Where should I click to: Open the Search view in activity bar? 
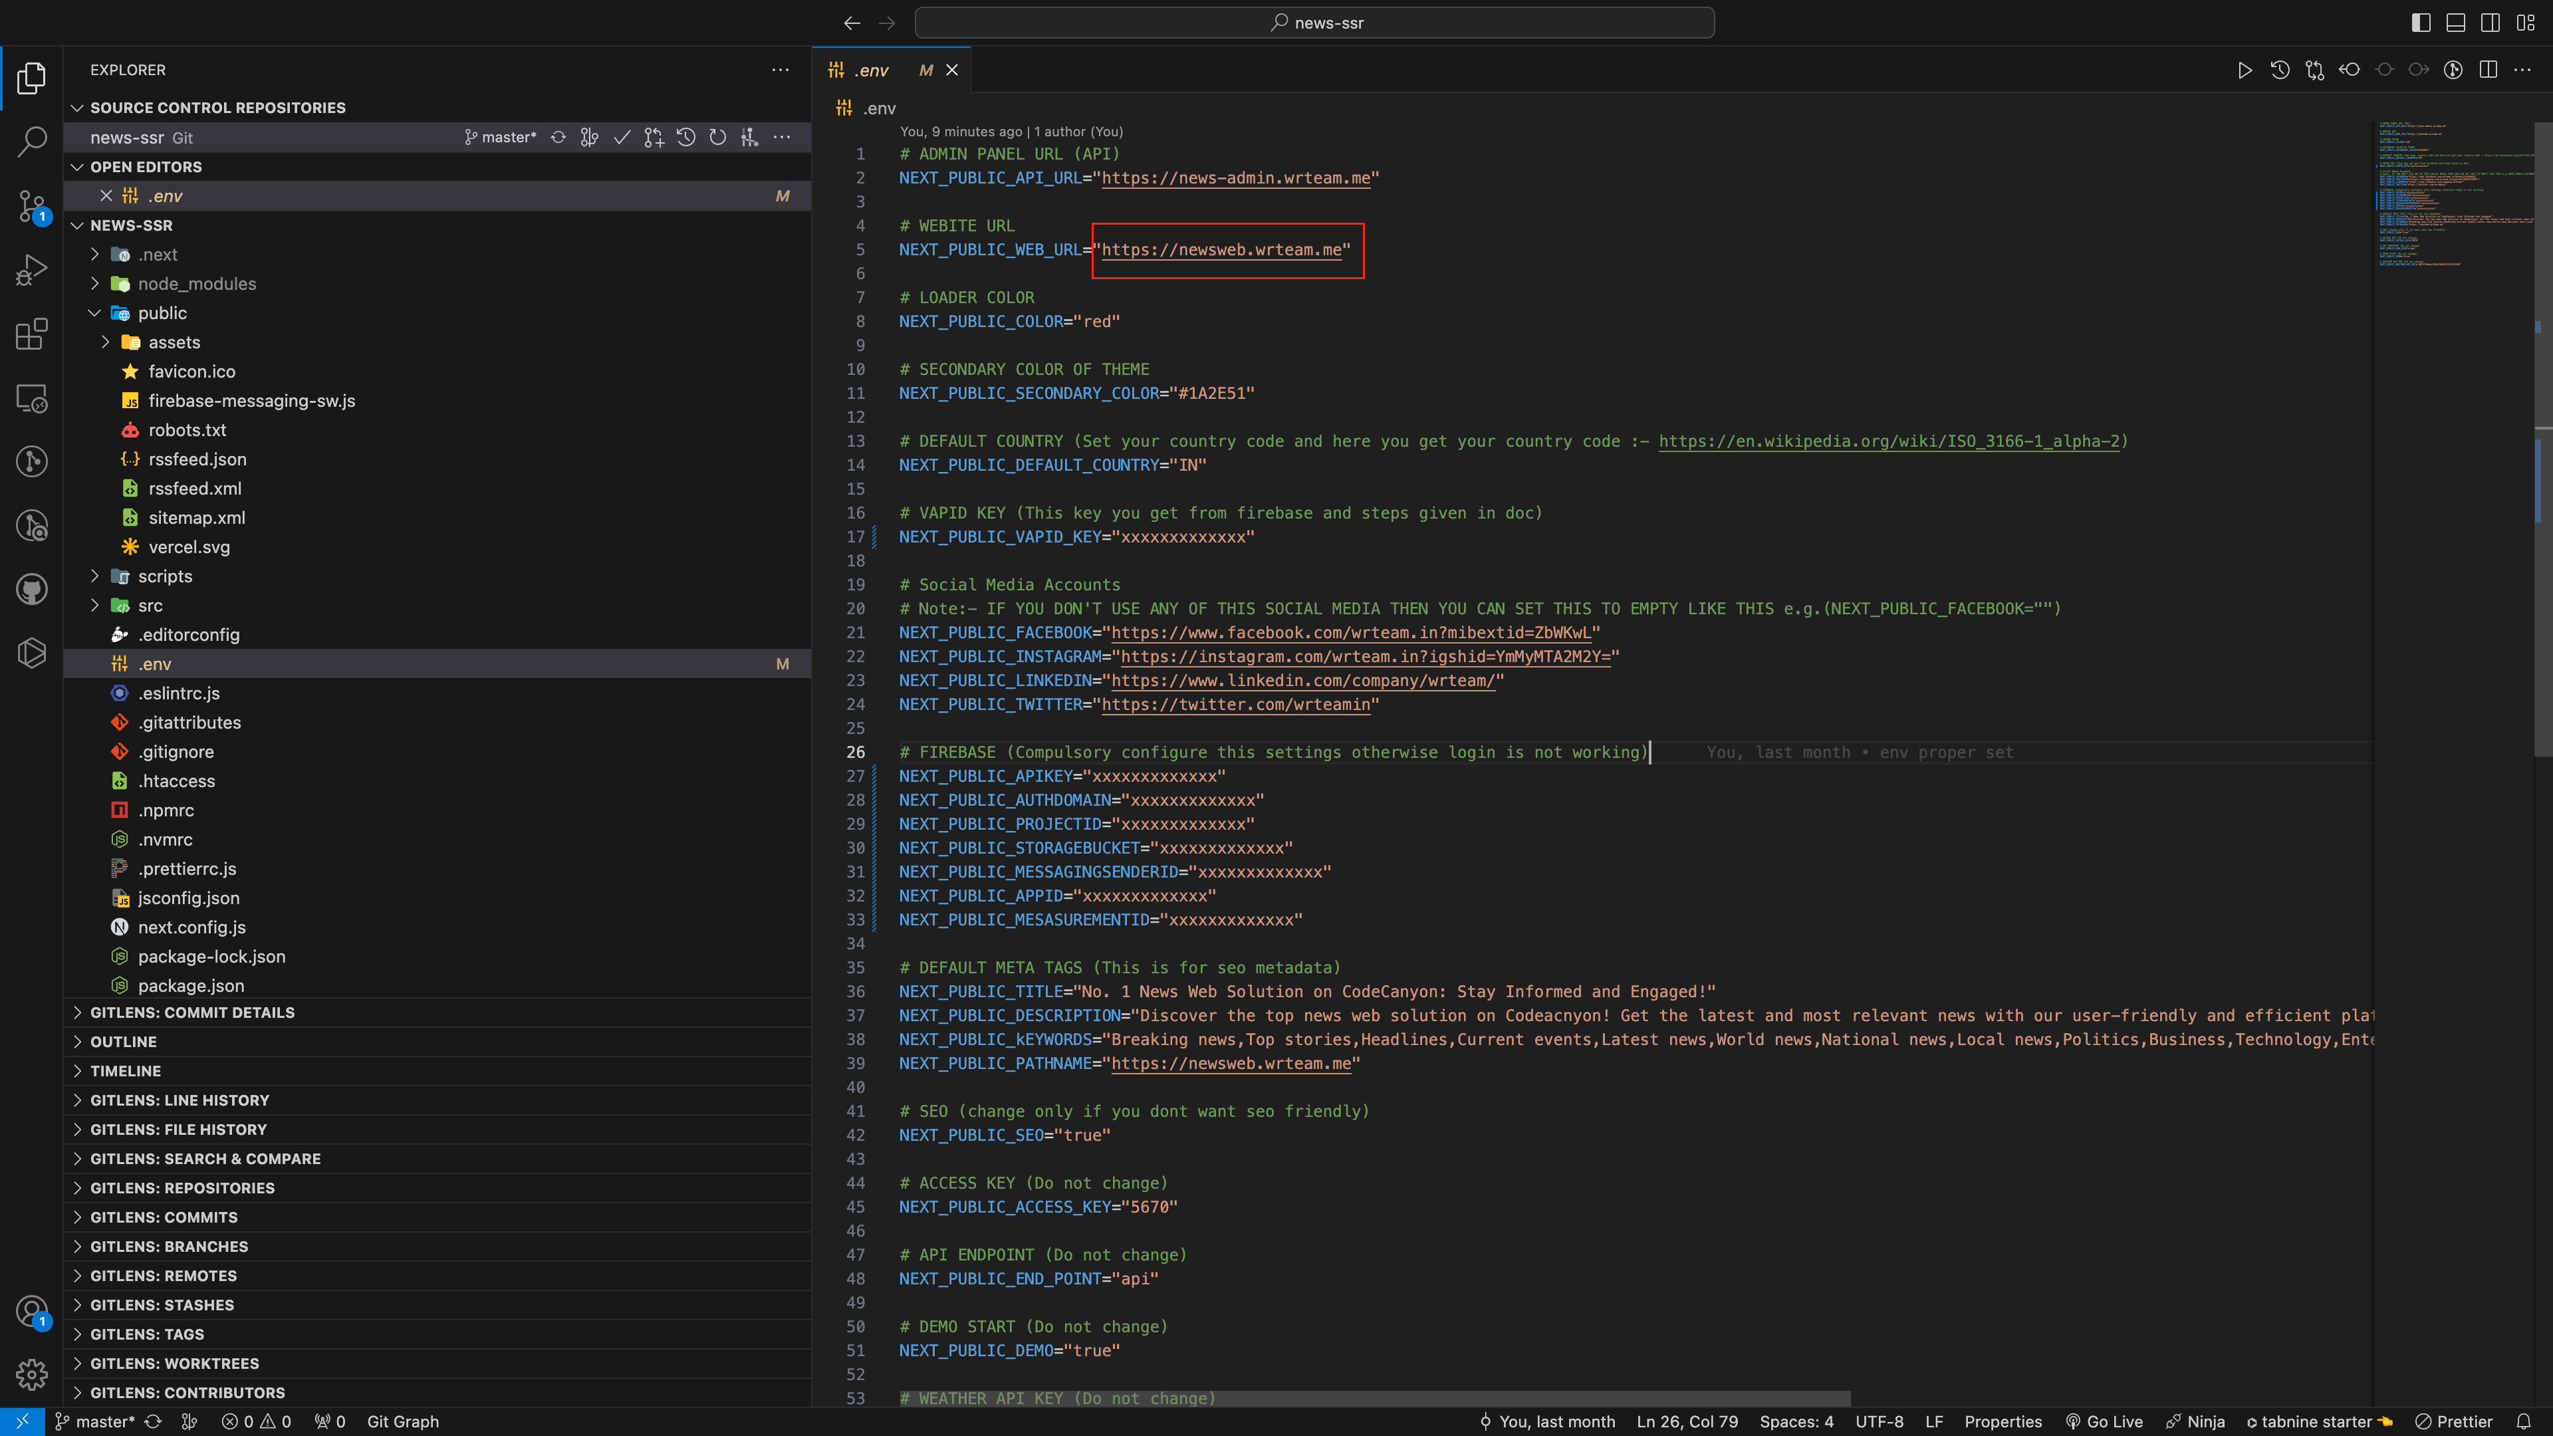[32, 141]
